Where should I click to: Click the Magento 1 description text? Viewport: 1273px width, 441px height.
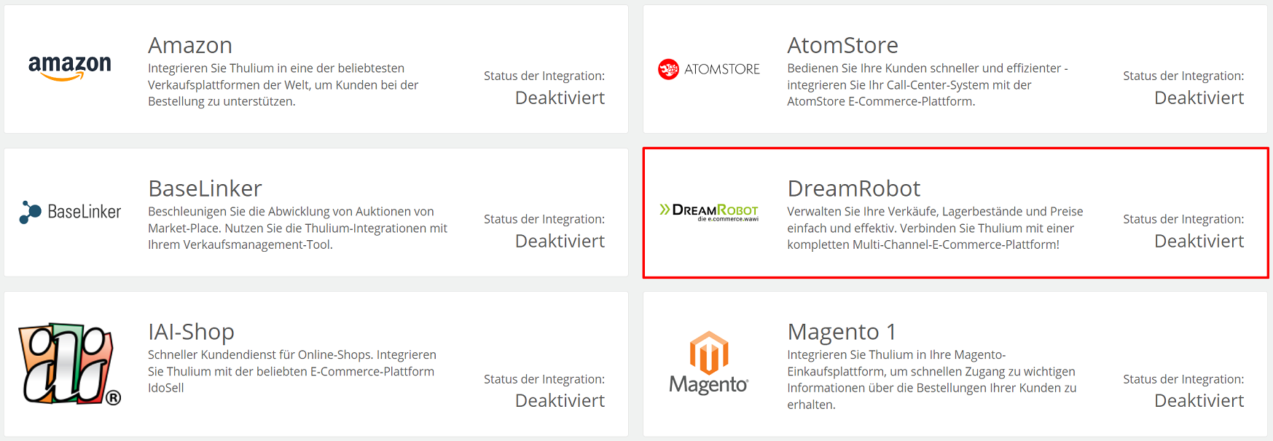point(932,379)
